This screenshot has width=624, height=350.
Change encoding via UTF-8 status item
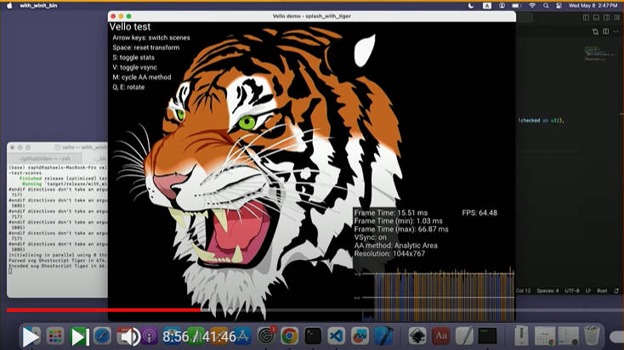coord(572,291)
